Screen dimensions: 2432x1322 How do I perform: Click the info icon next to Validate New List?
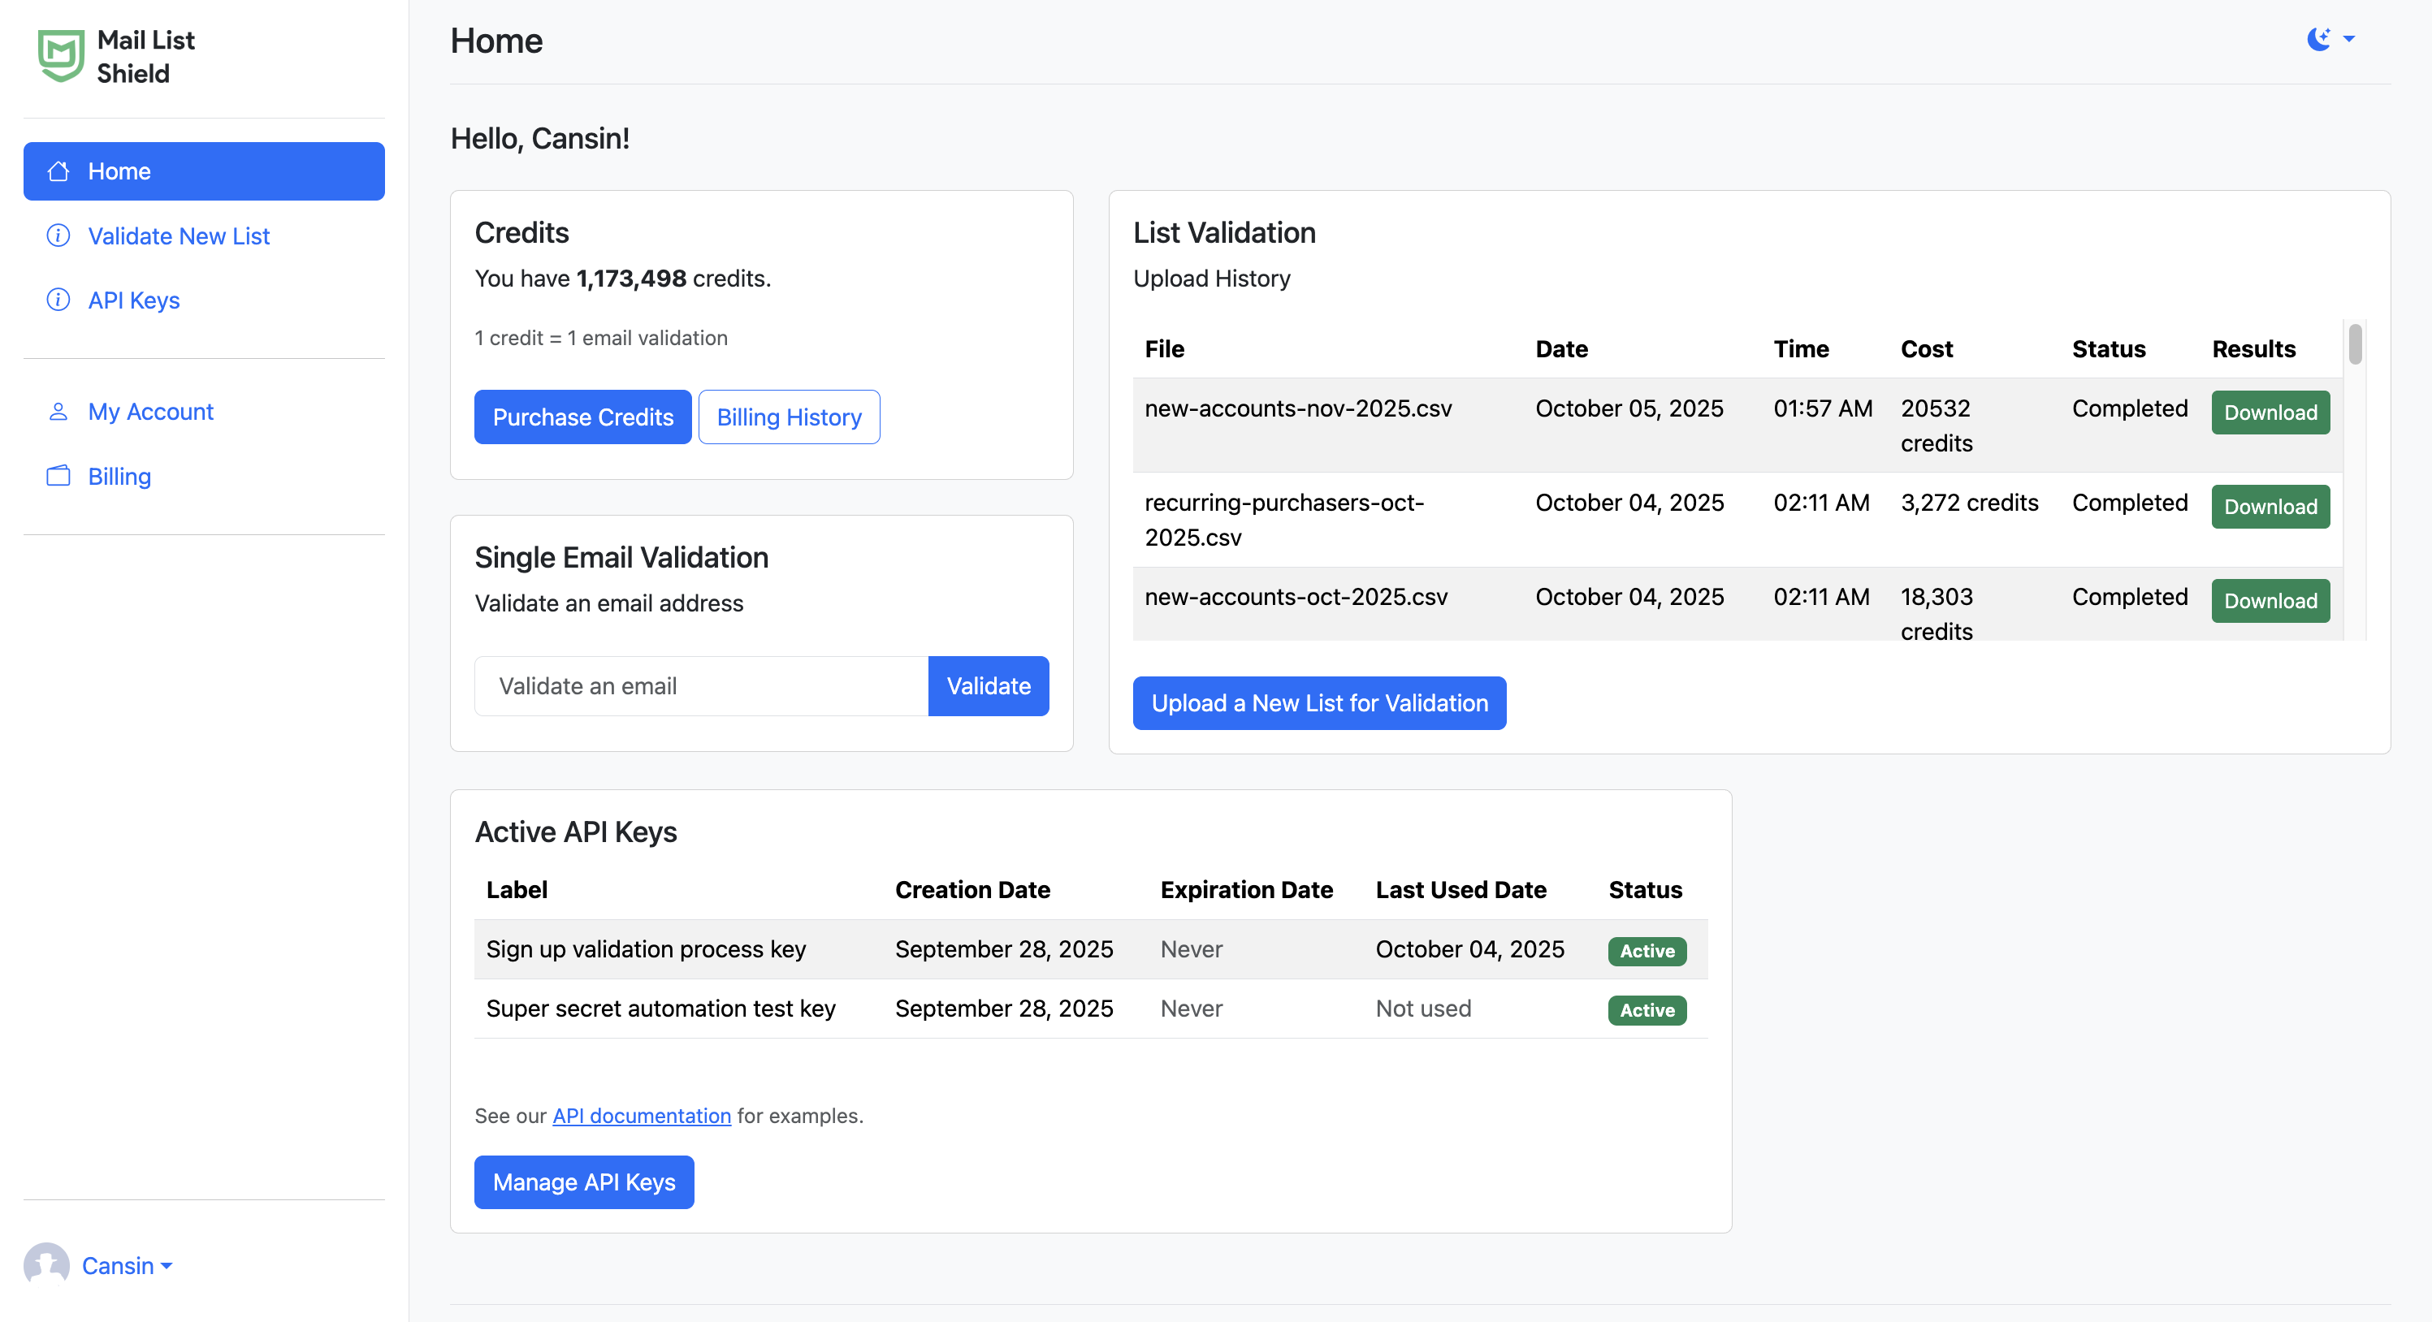click(57, 236)
